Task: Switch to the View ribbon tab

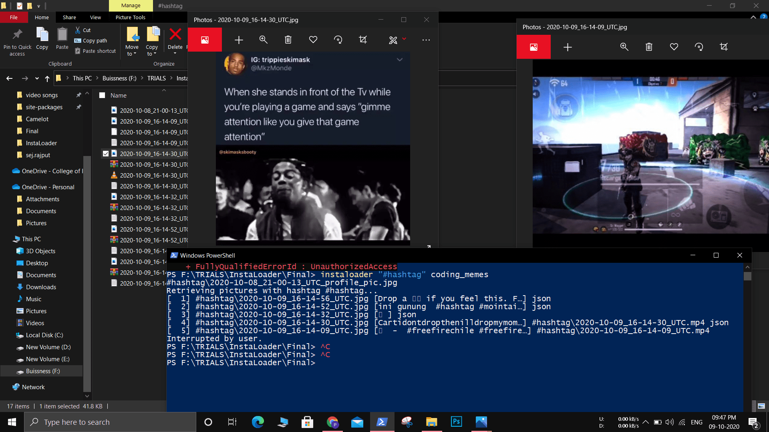Action: click(95, 17)
